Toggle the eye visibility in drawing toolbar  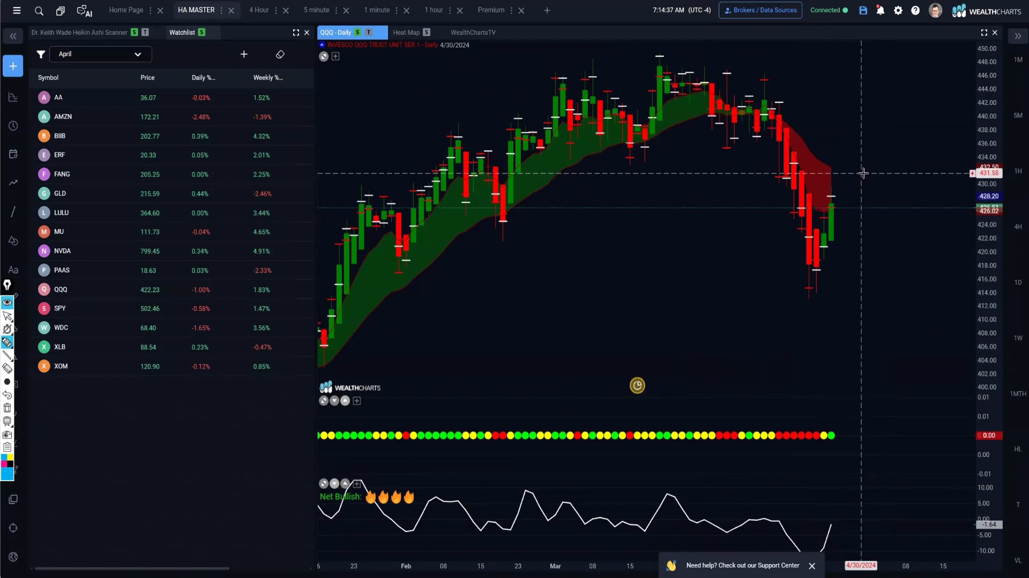[x=7, y=302]
